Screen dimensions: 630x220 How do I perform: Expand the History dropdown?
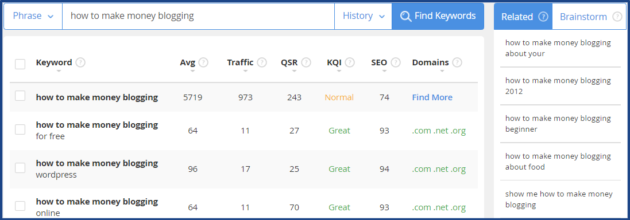363,16
